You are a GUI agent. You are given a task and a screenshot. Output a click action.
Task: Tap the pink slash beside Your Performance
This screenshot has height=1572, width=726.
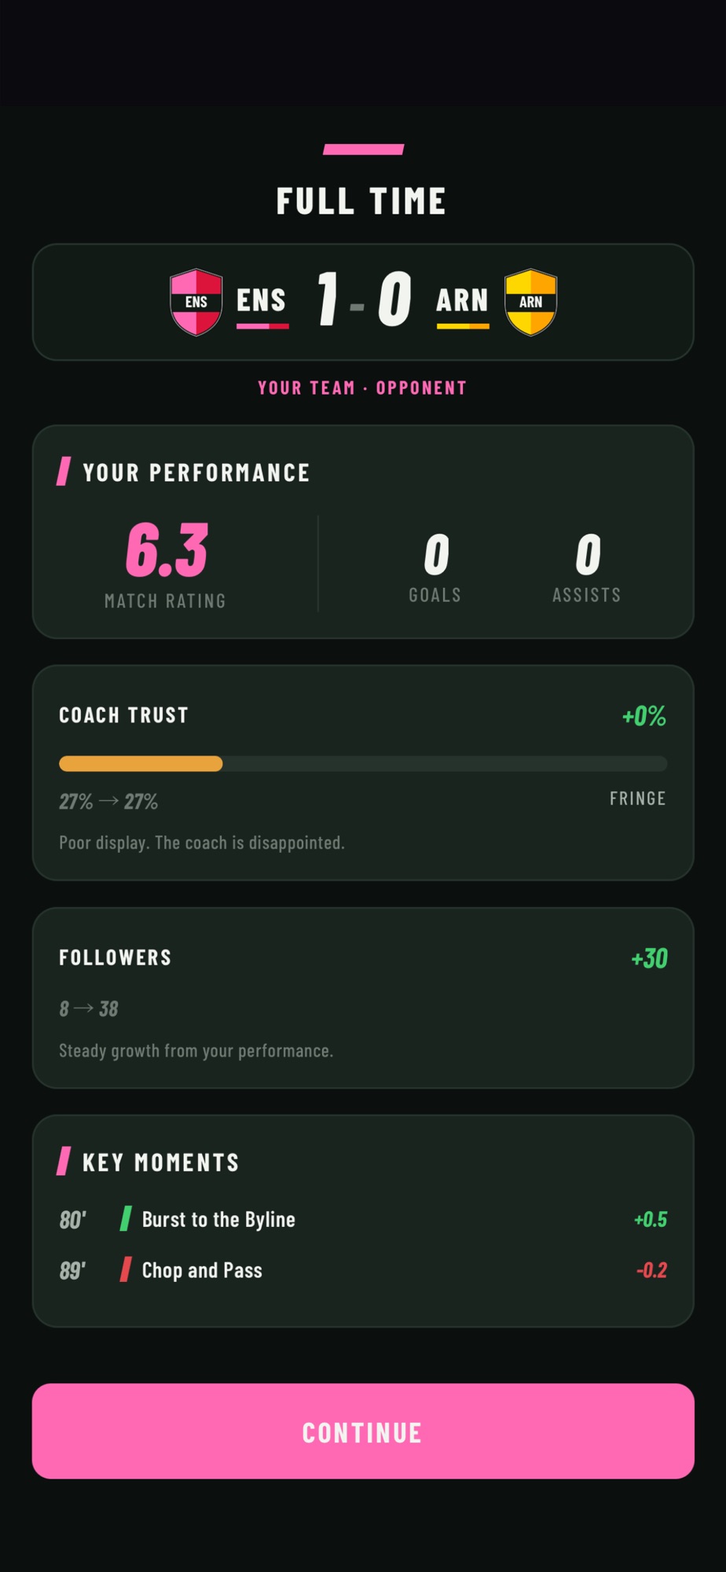point(64,472)
